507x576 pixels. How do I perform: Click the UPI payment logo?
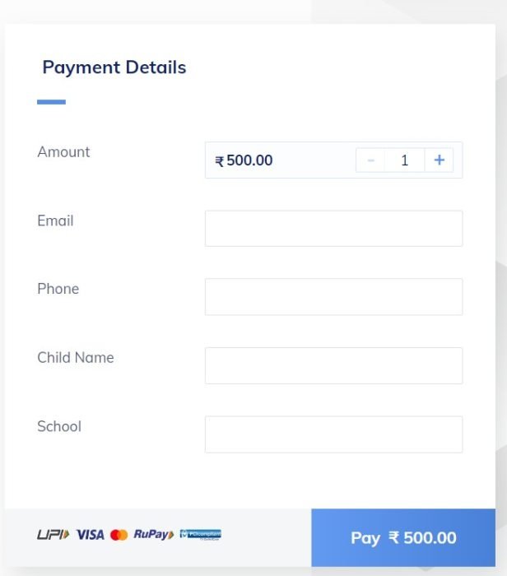(x=53, y=535)
